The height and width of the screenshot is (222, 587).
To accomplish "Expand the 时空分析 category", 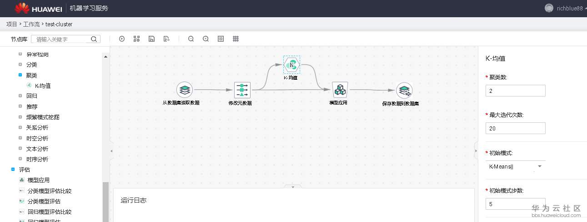I will click(20, 138).
